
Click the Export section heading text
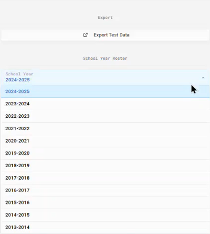105,17
